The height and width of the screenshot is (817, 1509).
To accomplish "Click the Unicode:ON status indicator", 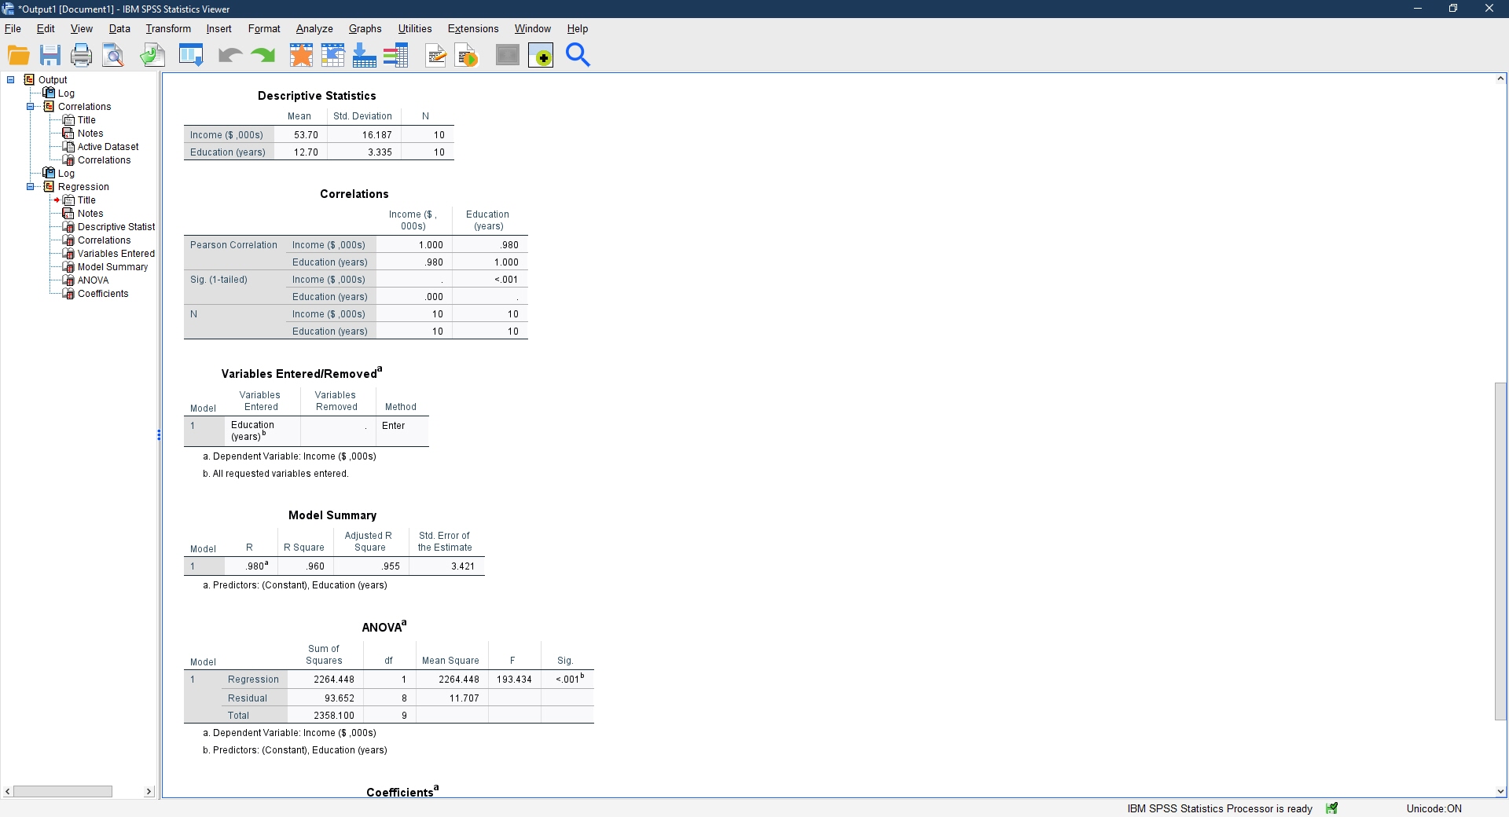I will [x=1434, y=808].
